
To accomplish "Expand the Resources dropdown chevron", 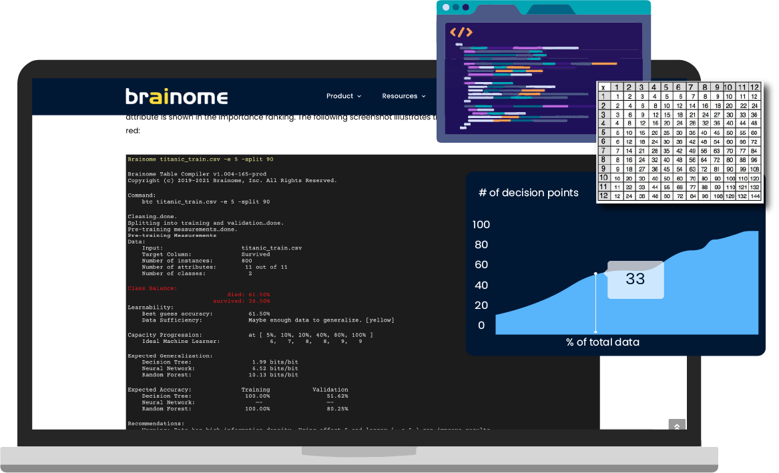I will [423, 97].
